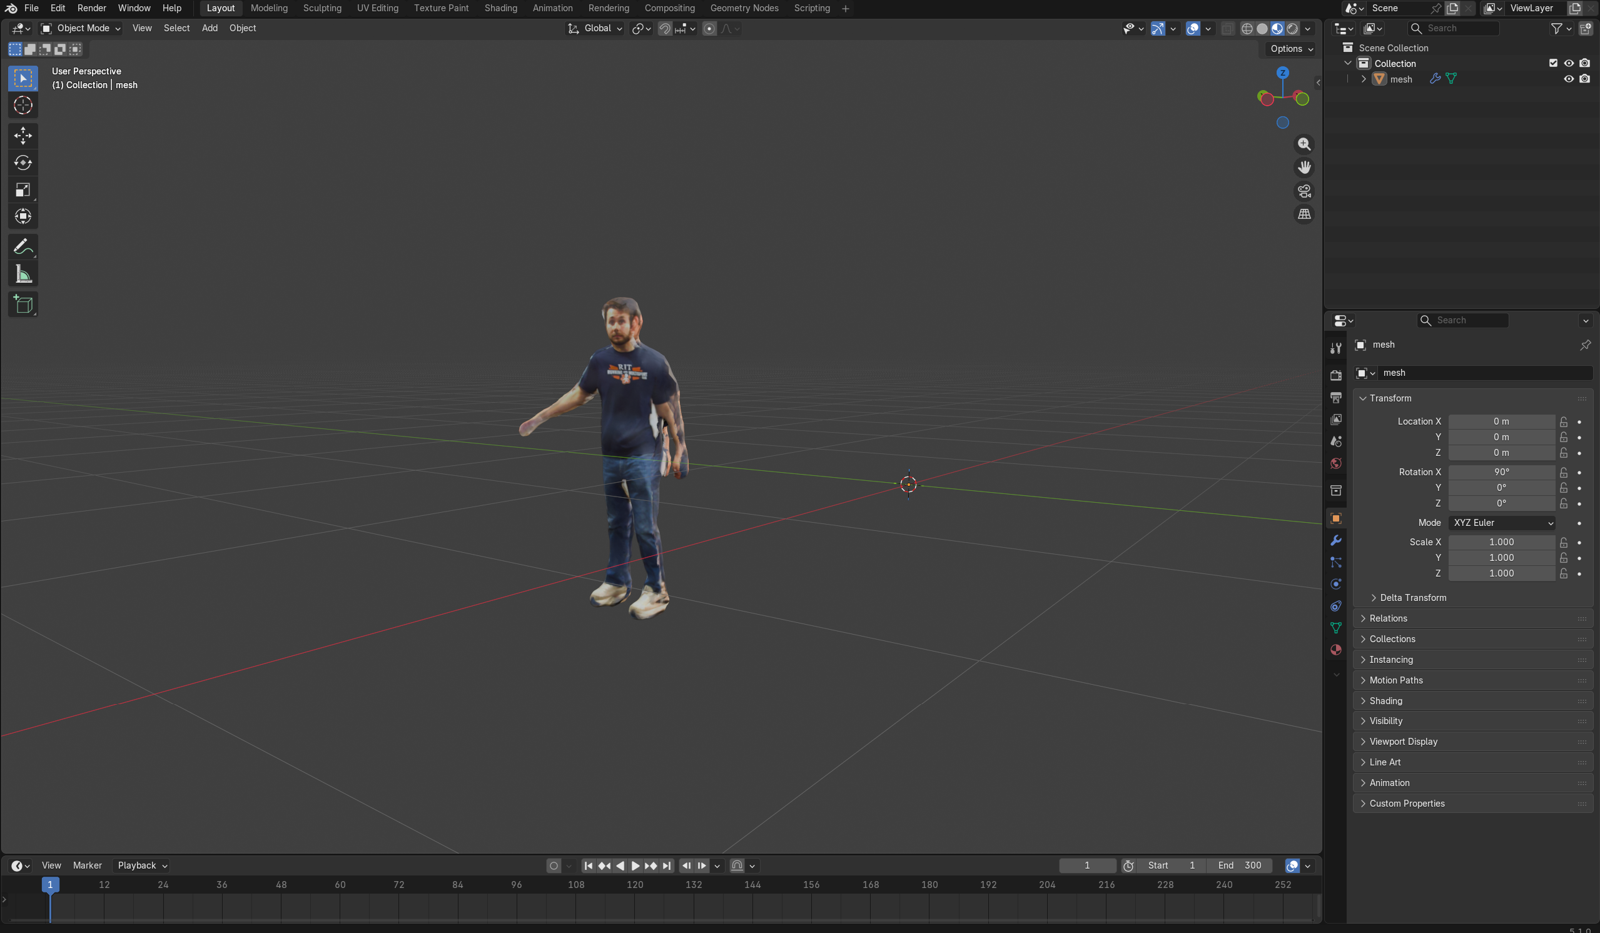
Task: Click the viewport zoom magnifier icon
Action: 1304,144
